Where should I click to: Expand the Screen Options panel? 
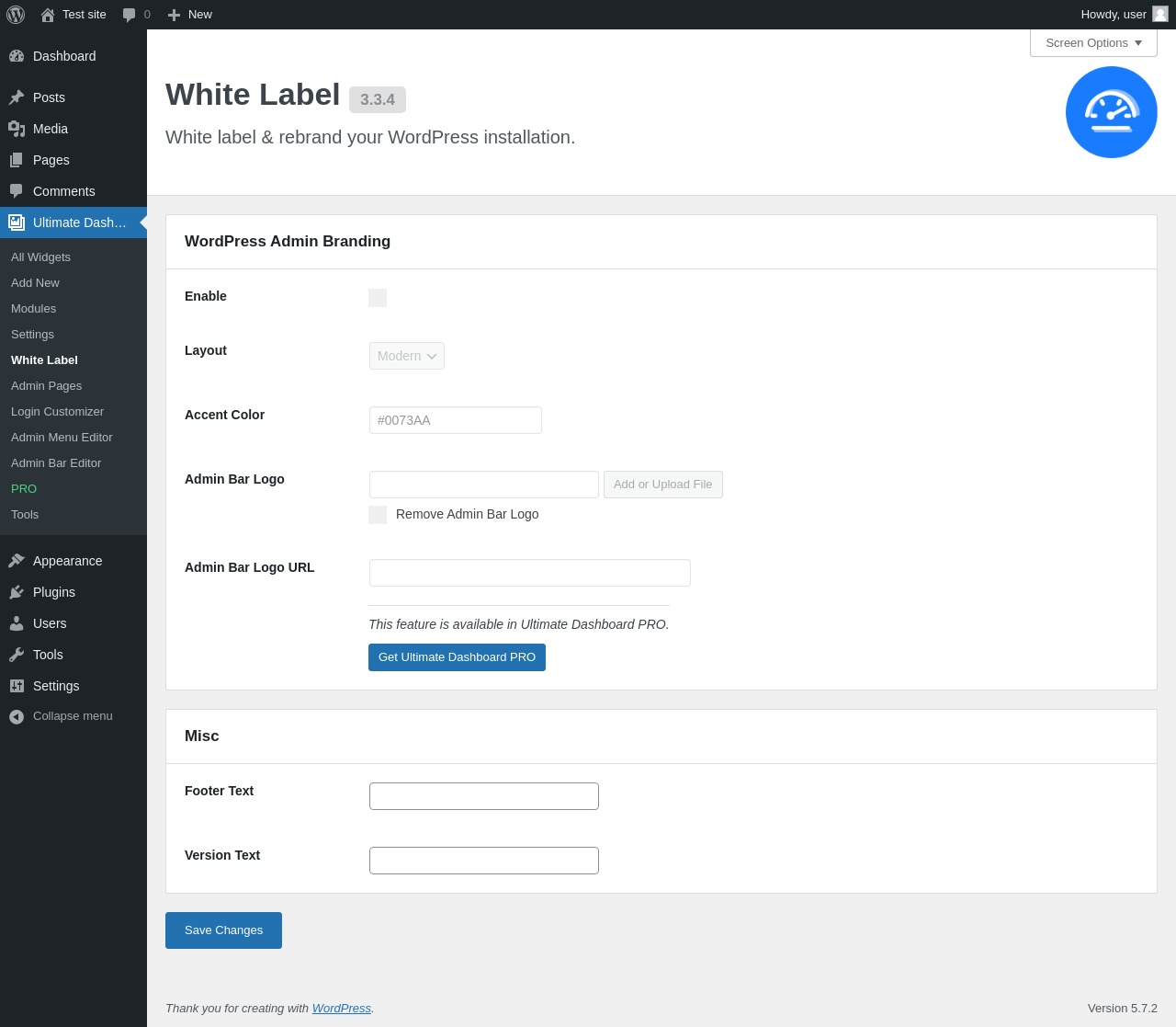[1093, 43]
